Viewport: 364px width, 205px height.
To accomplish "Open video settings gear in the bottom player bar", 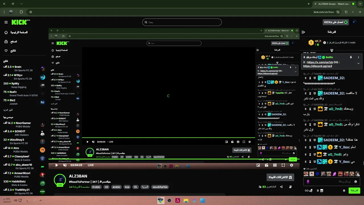I will [291, 165].
